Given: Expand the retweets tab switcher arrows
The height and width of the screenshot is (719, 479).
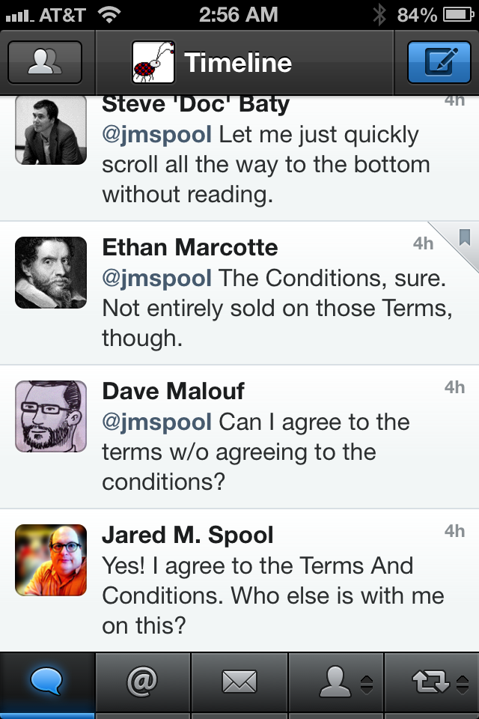Looking at the screenshot, I should [463, 683].
